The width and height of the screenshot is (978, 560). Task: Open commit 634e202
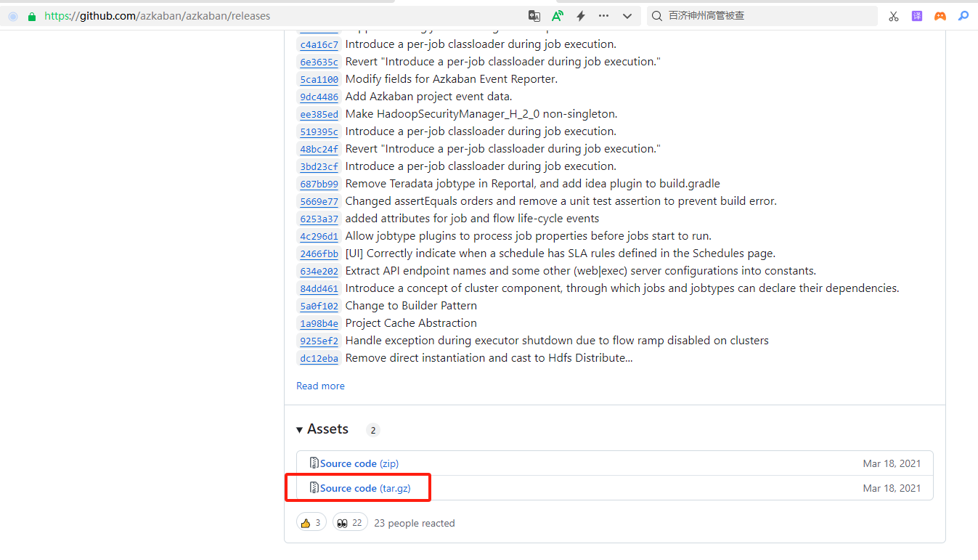319,272
